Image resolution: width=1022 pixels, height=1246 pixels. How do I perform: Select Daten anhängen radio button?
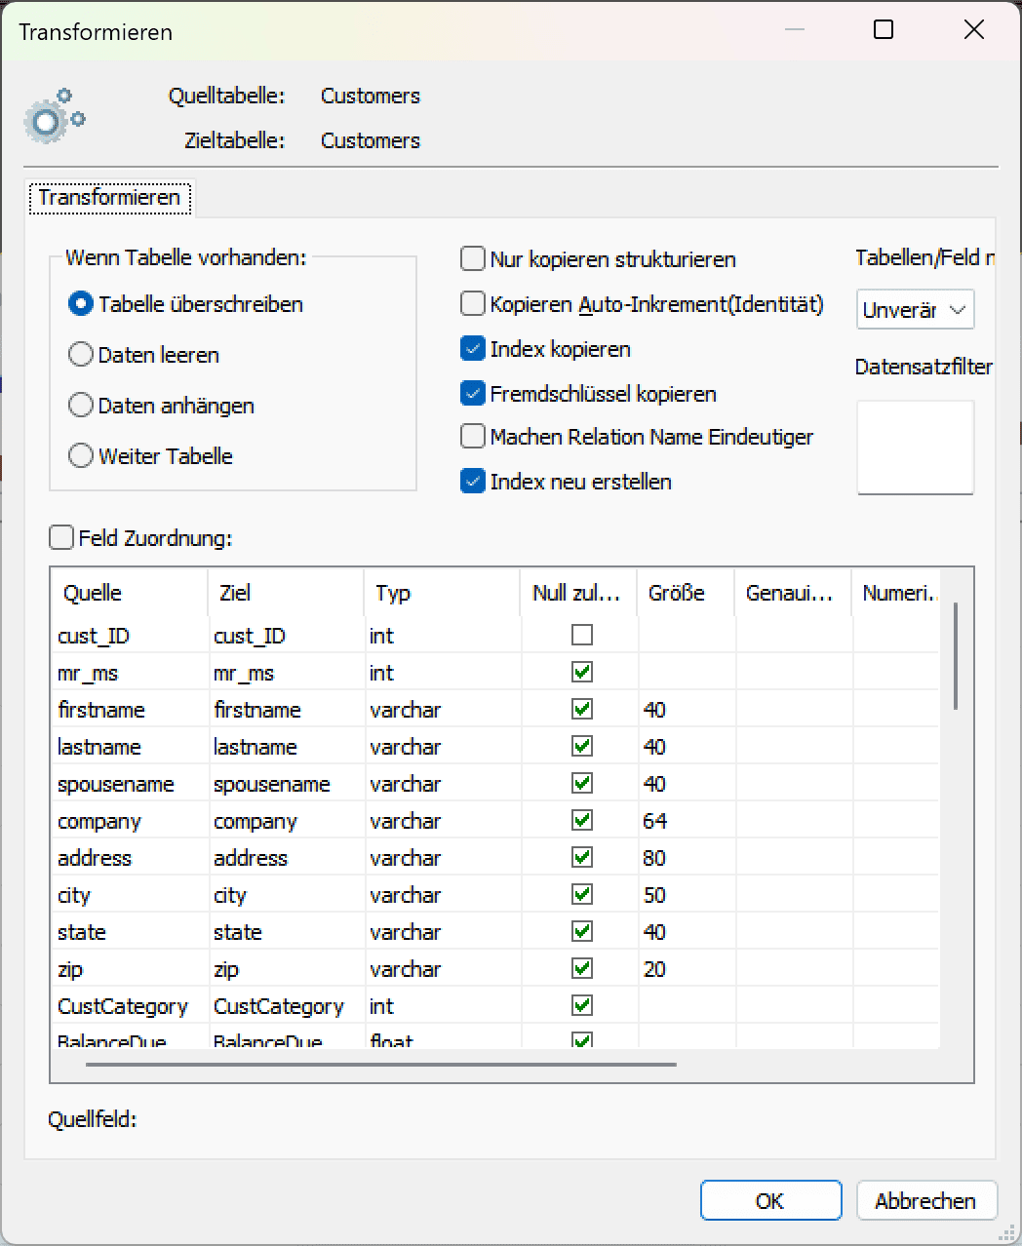81,406
